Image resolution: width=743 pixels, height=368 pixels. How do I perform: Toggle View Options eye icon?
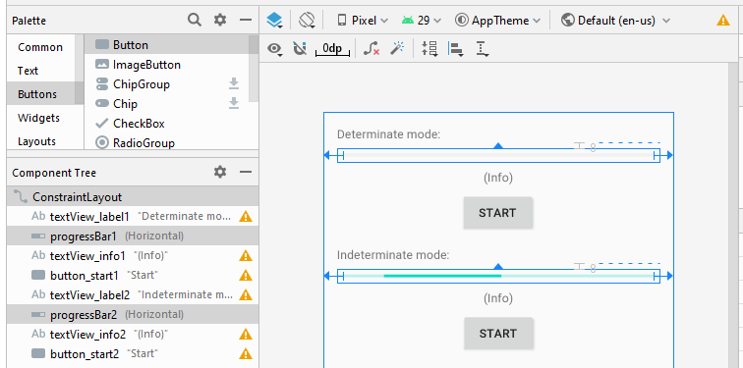pos(274,49)
